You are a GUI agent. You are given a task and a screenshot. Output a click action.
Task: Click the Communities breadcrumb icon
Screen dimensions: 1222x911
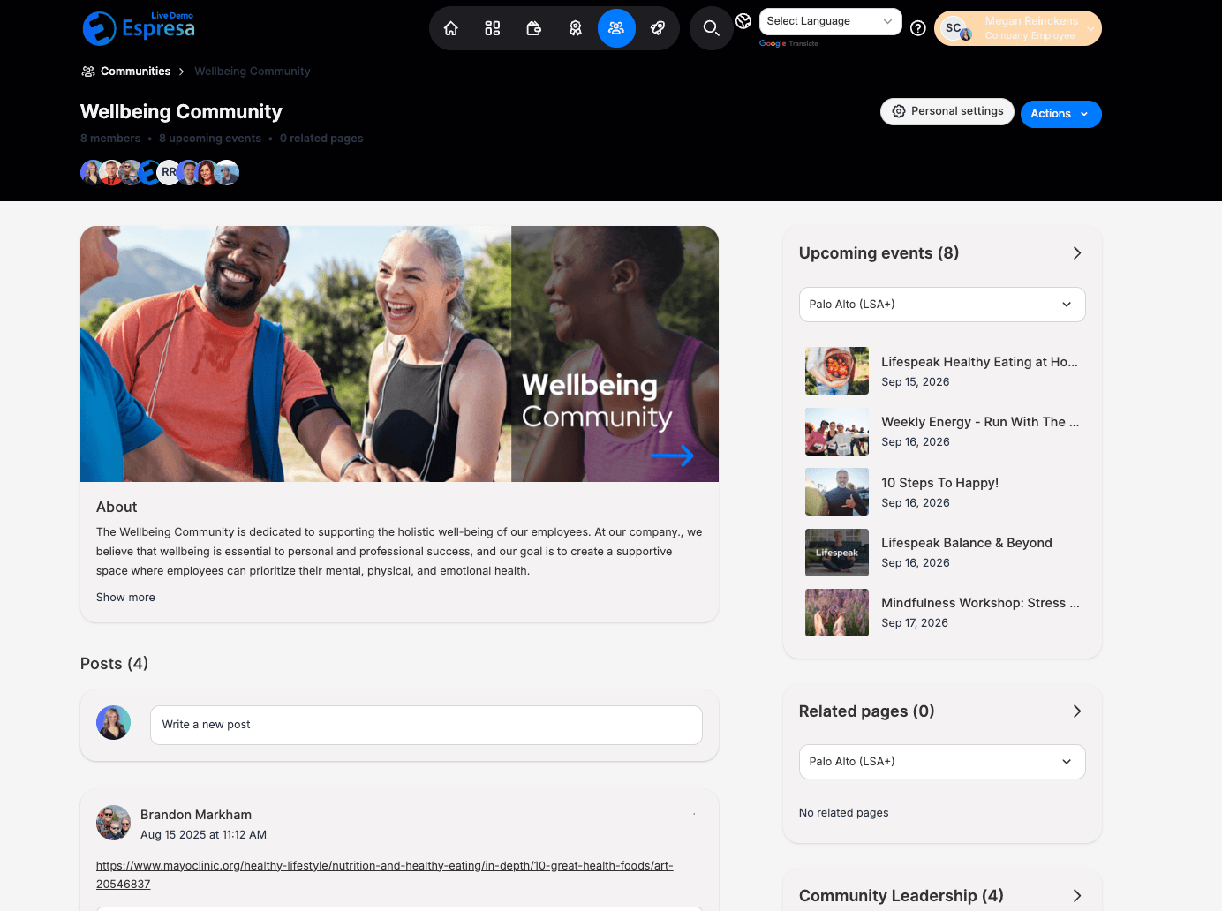[x=88, y=72]
